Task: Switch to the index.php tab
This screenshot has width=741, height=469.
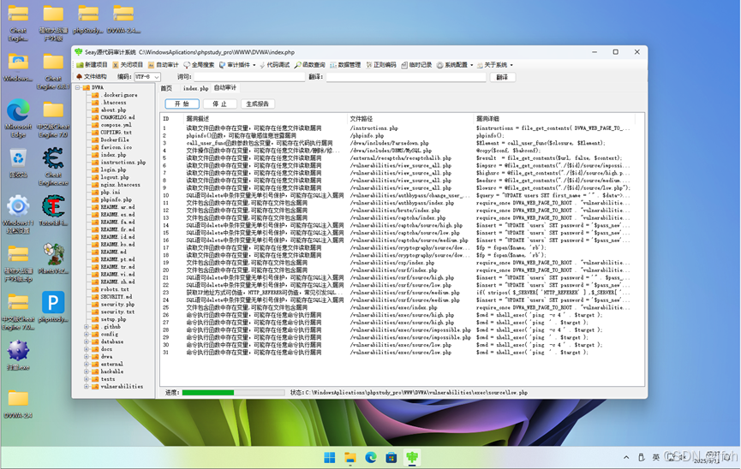Action: pos(195,88)
